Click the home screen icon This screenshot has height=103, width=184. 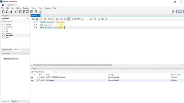click(x=3, y=5)
